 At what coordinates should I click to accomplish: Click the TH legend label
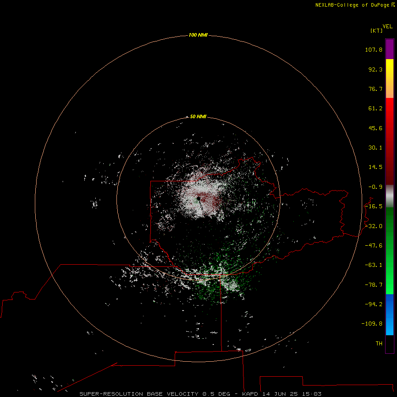click(379, 344)
